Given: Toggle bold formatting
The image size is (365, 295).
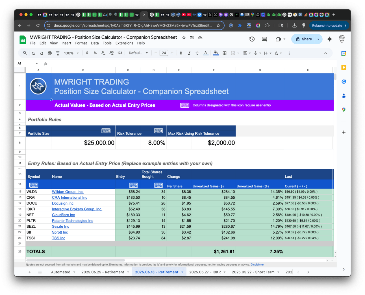Looking at the screenshot, I should (x=181, y=53).
